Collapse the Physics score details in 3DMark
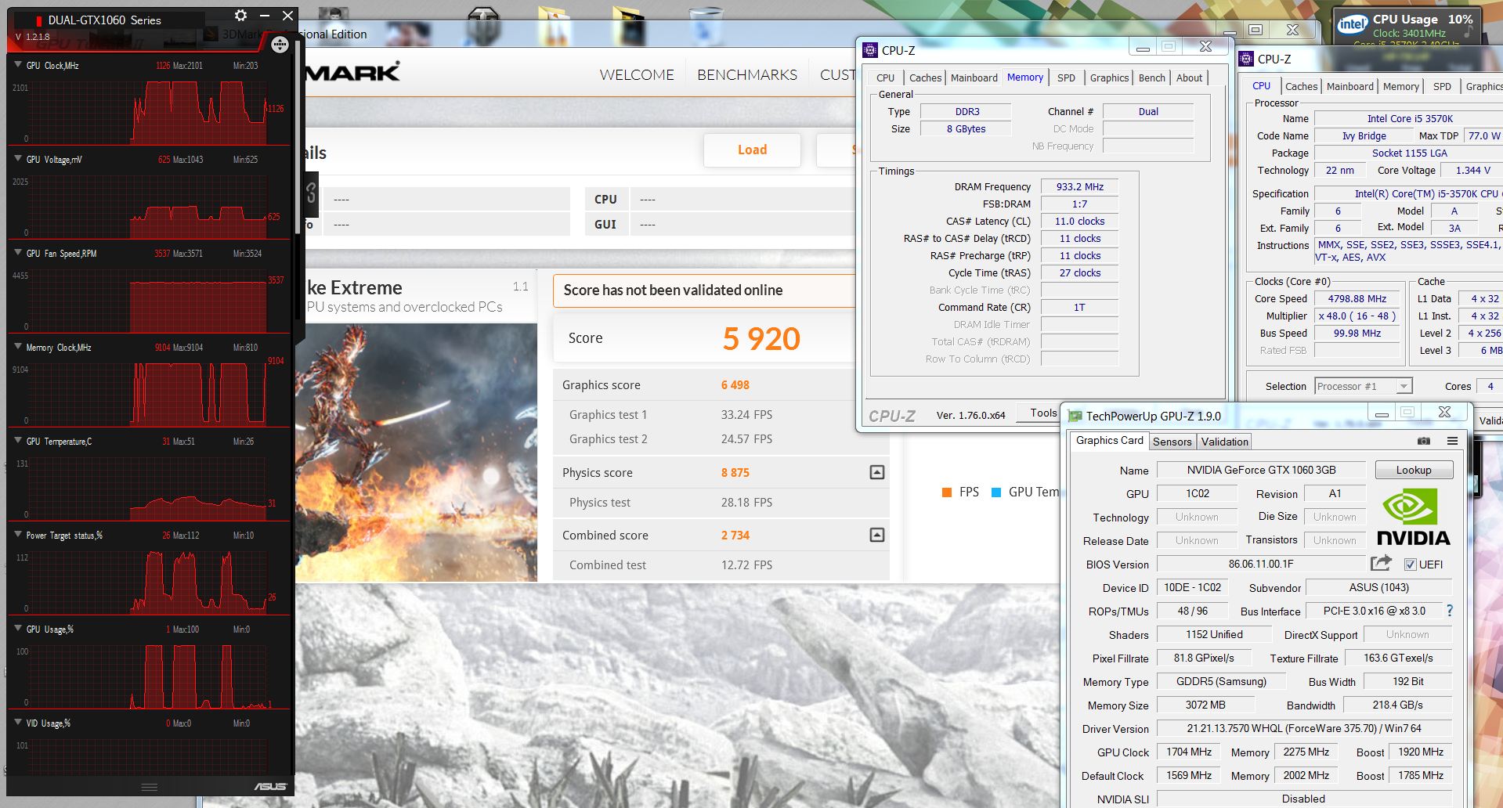The width and height of the screenshot is (1503, 808). [877, 472]
